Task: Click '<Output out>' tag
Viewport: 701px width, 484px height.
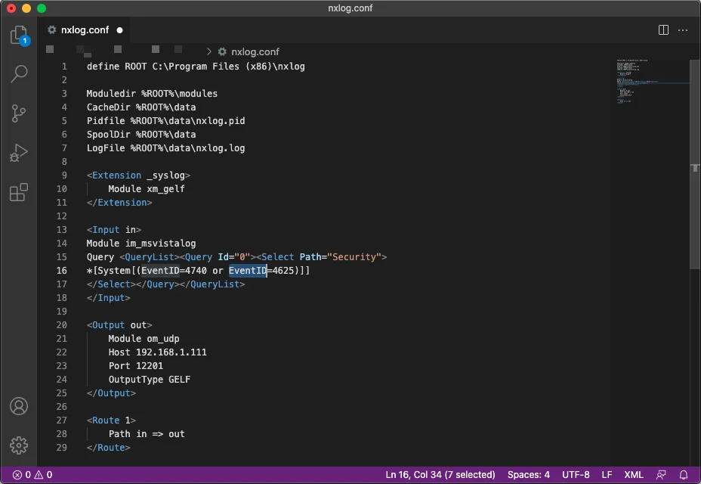Action: [x=119, y=325]
